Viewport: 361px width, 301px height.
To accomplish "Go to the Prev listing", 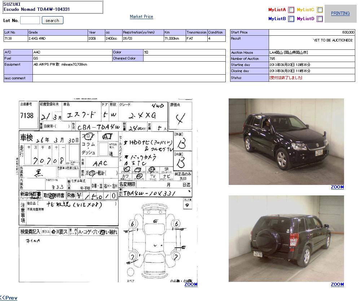I will (9, 298).
